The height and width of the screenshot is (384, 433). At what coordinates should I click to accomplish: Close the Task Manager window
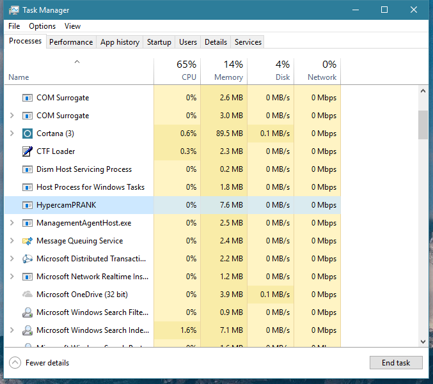tap(414, 10)
